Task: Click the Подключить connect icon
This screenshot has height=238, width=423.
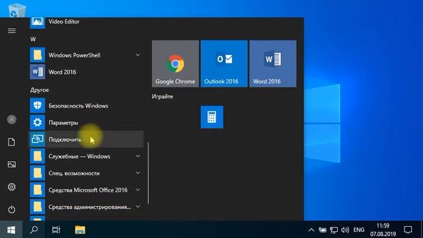Action: click(x=37, y=139)
